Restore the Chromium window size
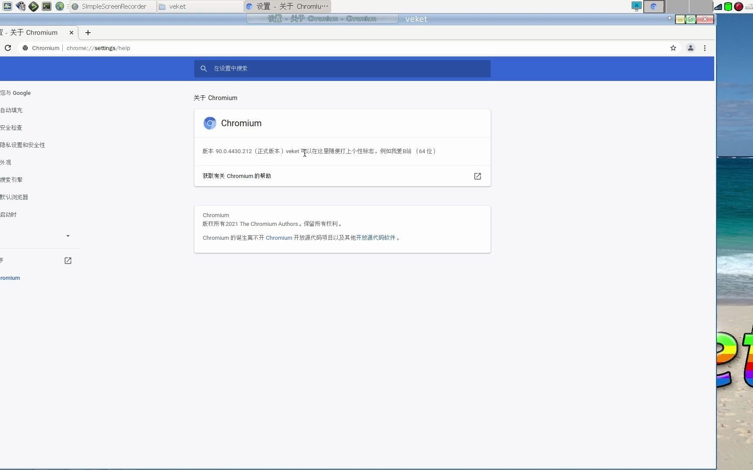The width and height of the screenshot is (753, 470). click(691, 19)
